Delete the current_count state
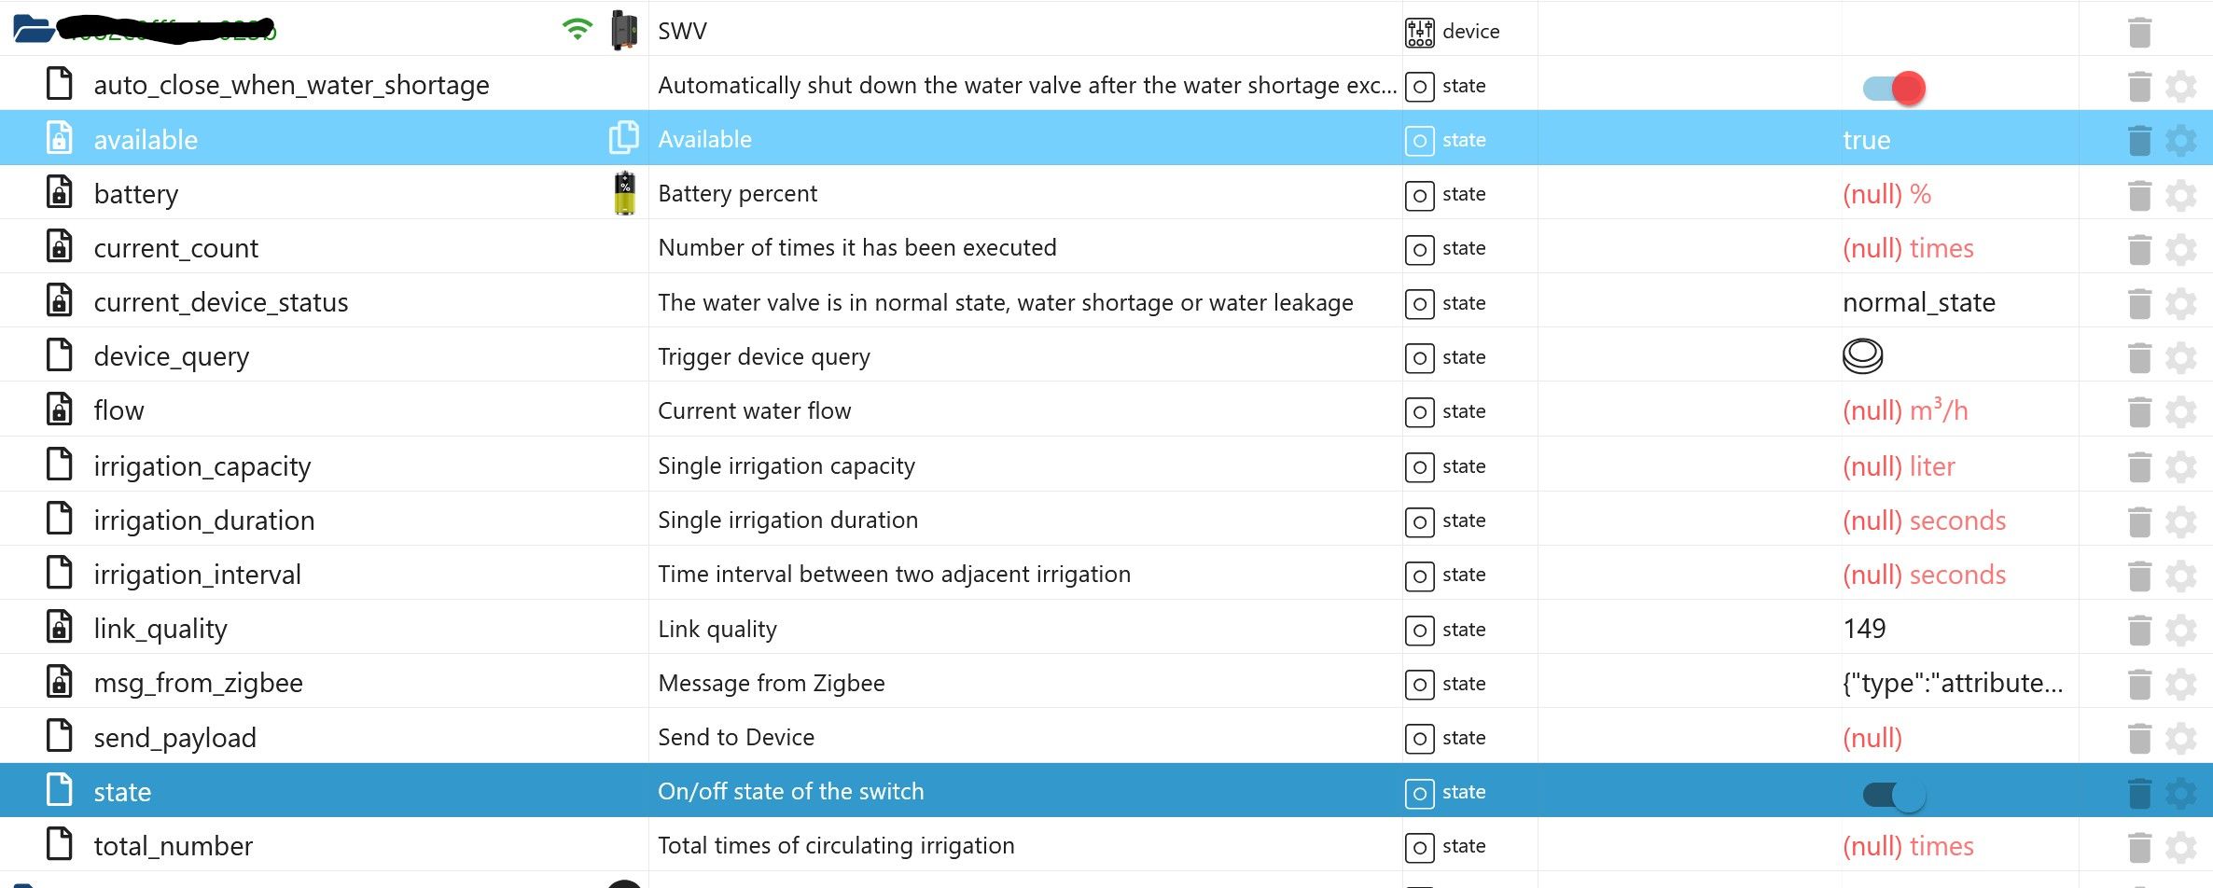The image size is (2213, 888). coord(2139,249)
